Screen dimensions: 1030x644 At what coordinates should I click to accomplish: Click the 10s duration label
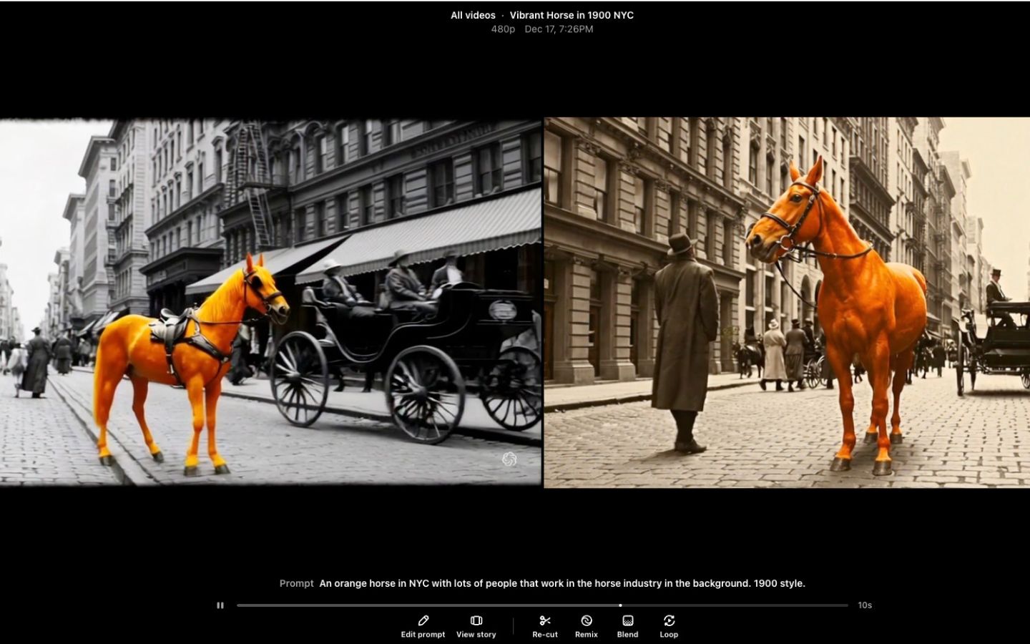point(865,605)
